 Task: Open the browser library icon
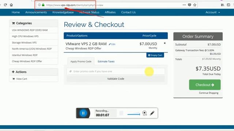223,5
